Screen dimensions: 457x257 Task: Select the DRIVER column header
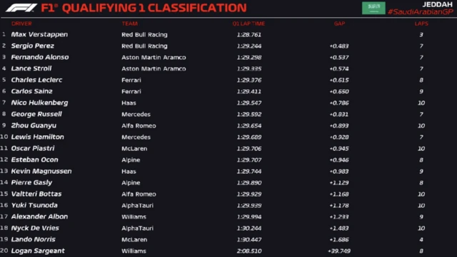(x=21, y=23)
